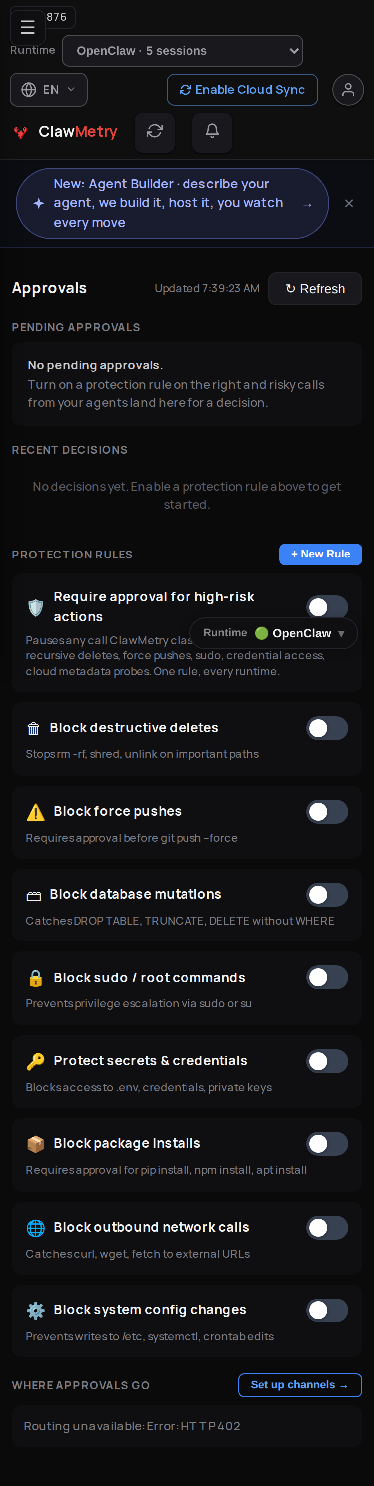Open the OpenClaw 5 sessions runtime dropdown
The image size is (374, 1486).
(x=183, y=51)
